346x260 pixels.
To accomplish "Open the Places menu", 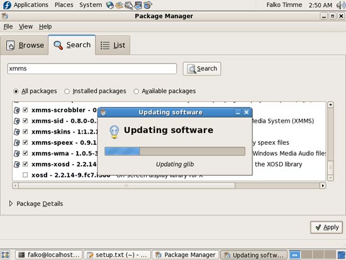I will pyautogui.click(x=64, y=5).
